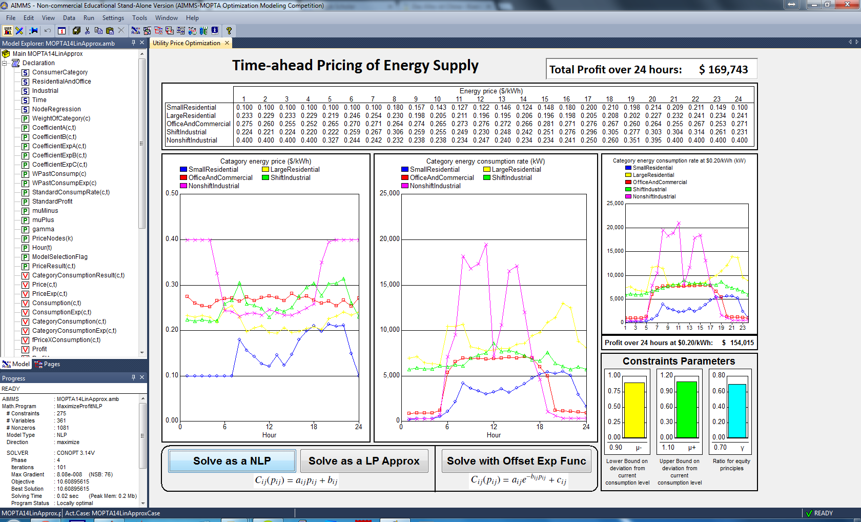Click the yellow Help question mark icon
Viewport: 861px width, 522px height.
click(x=229, y=31)
